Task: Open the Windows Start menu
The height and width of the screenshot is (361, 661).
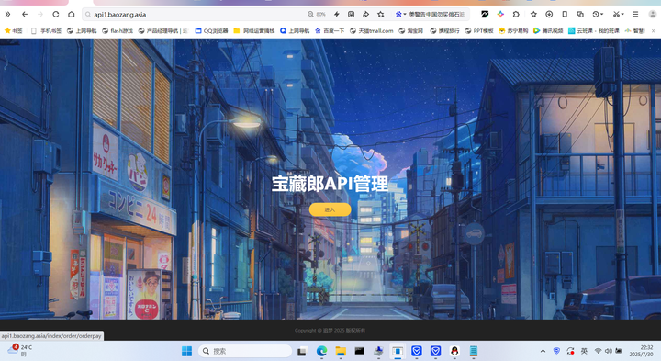Action: coord(186,351)
